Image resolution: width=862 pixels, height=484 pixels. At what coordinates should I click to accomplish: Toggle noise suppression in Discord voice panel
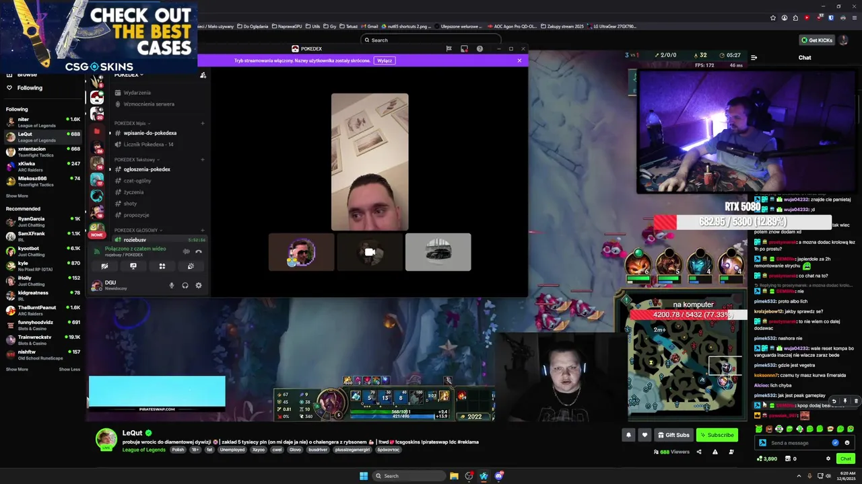click(187, 251)
